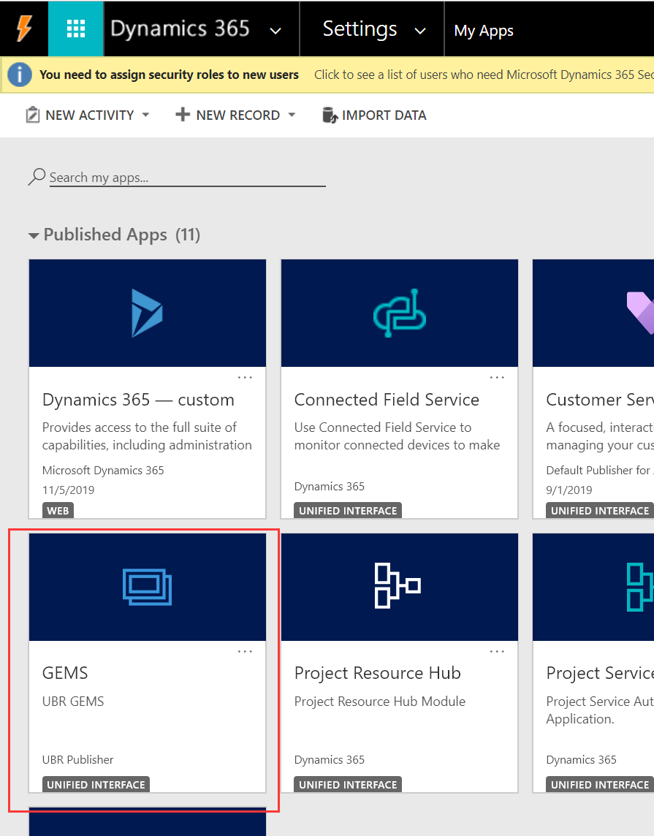Click the GEMS tile screens icon
Viewport: 654px width, 836px height.
(x=147, y=587)
